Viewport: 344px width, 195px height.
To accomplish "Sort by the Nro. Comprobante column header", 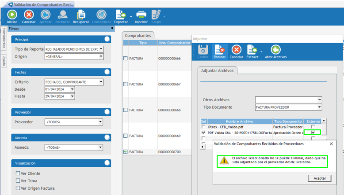I will tap(174, 43).
